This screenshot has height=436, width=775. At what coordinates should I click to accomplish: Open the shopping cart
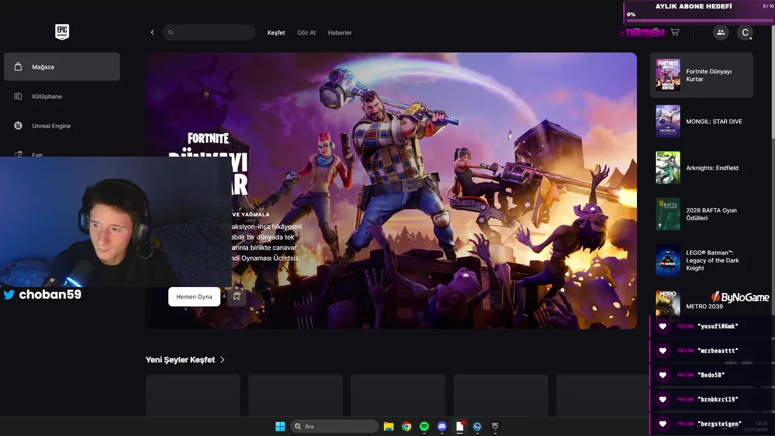coord(675,33)
